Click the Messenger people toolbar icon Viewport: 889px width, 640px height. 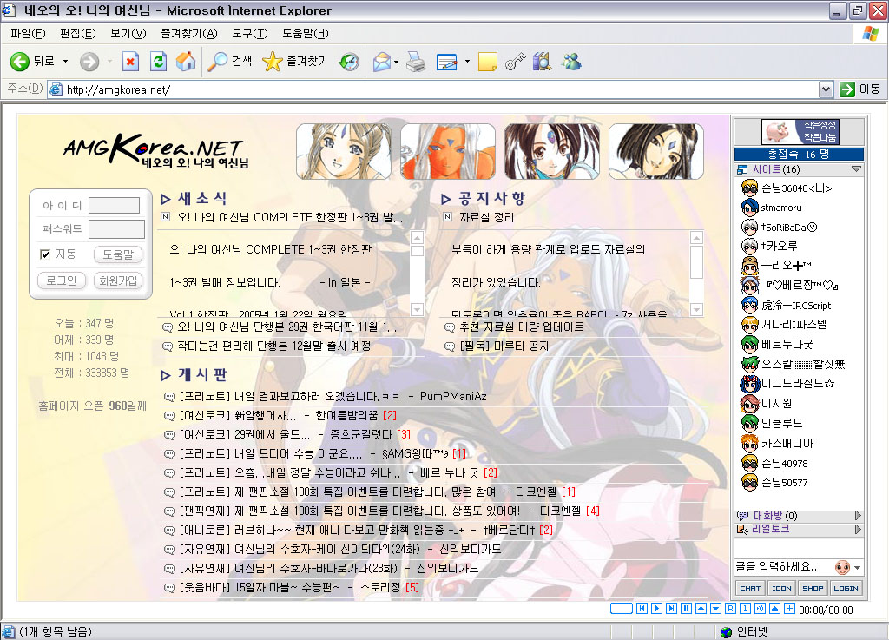(x=571, y=62)
